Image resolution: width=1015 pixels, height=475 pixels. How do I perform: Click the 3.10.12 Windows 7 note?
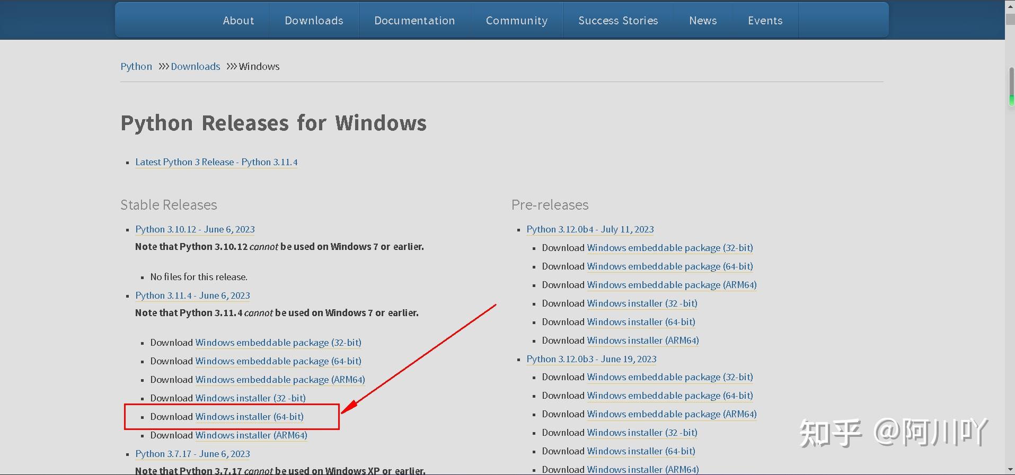[279, 247]
